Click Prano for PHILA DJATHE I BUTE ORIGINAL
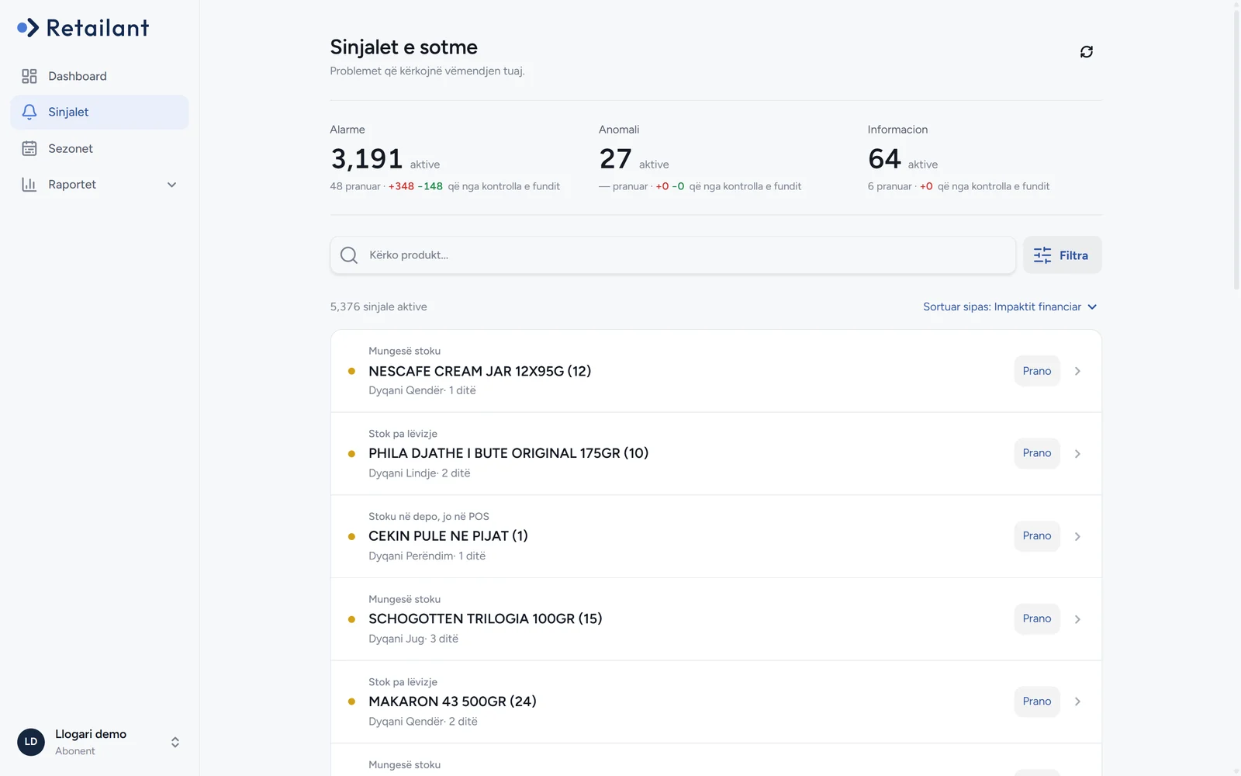1241x776 pixels. (1037, 453)
